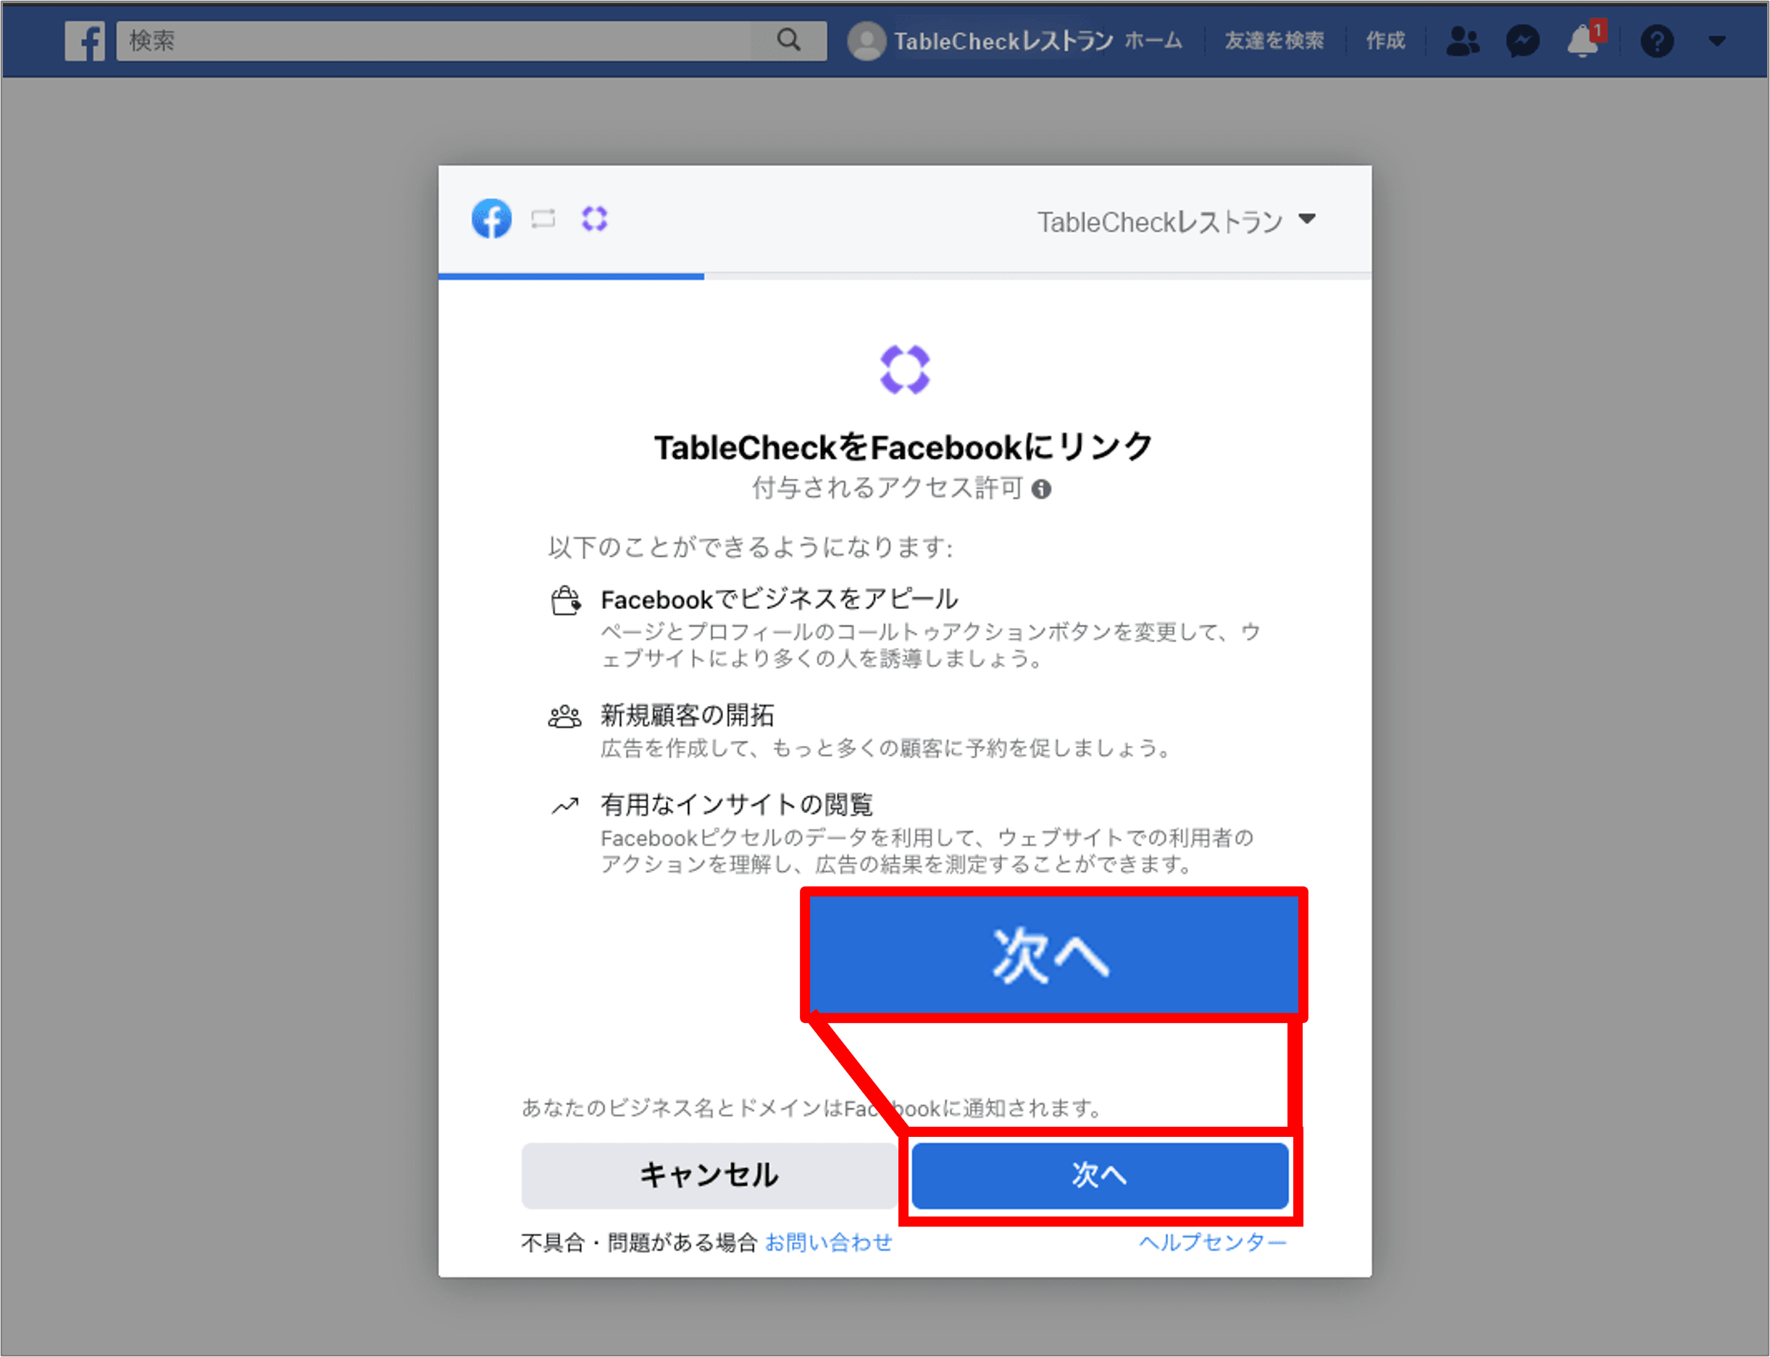Open the Messenger icon

[1522, 41]
